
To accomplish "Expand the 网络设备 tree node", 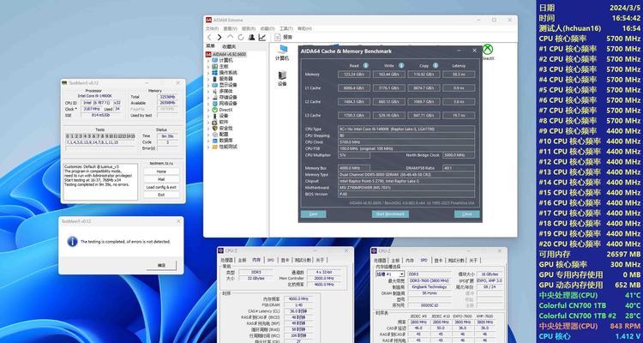I will point(208,104).
